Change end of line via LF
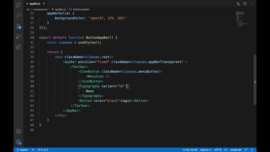The width and height of the screenshot is (270, 152). pos(226,150)
